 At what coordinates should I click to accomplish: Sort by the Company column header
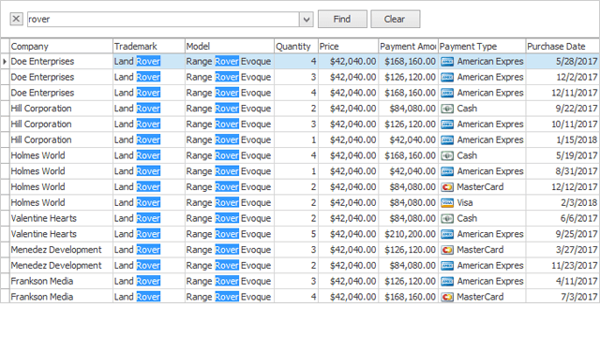61,46
